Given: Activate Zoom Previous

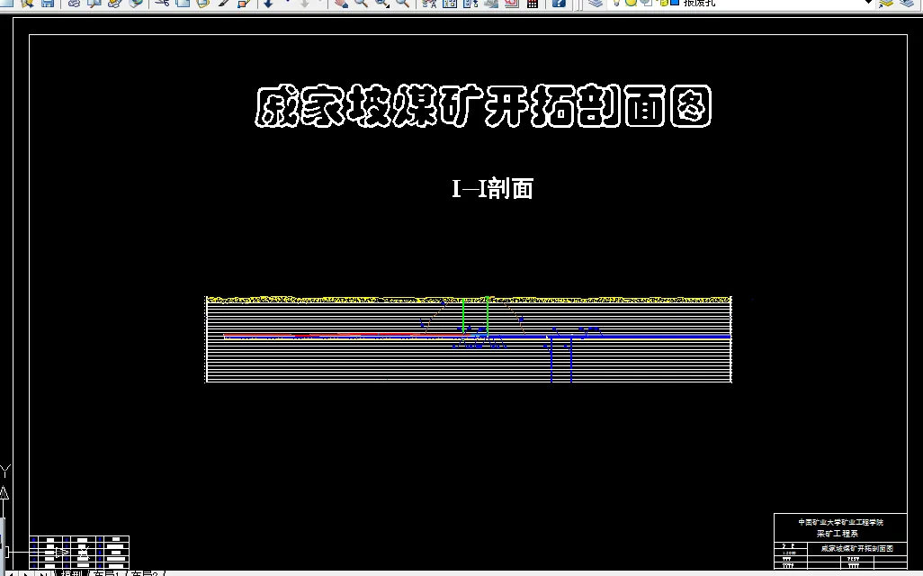Looking at the screenshot, I should coord(402,4).
